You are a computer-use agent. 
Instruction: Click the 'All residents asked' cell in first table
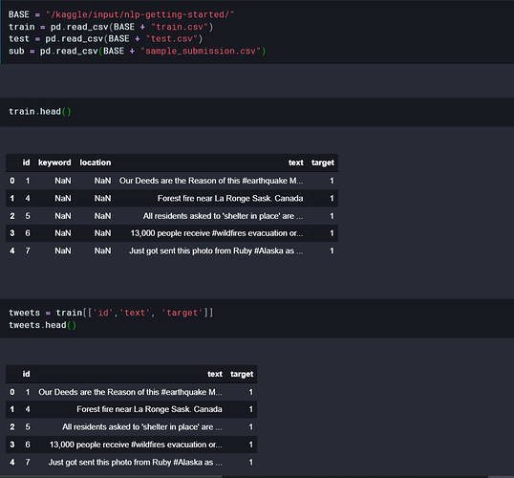(x=223, y=216)
